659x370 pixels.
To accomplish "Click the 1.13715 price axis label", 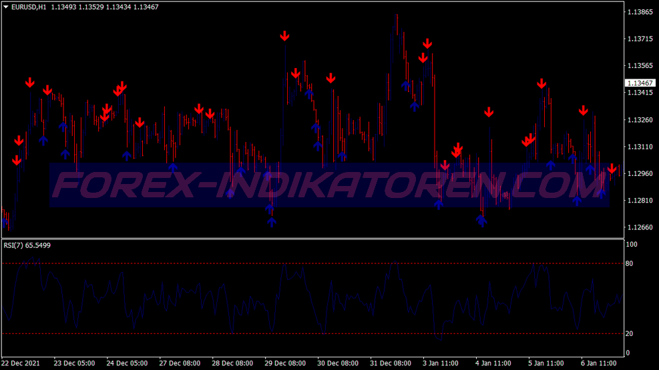I will tap(640, 39).
